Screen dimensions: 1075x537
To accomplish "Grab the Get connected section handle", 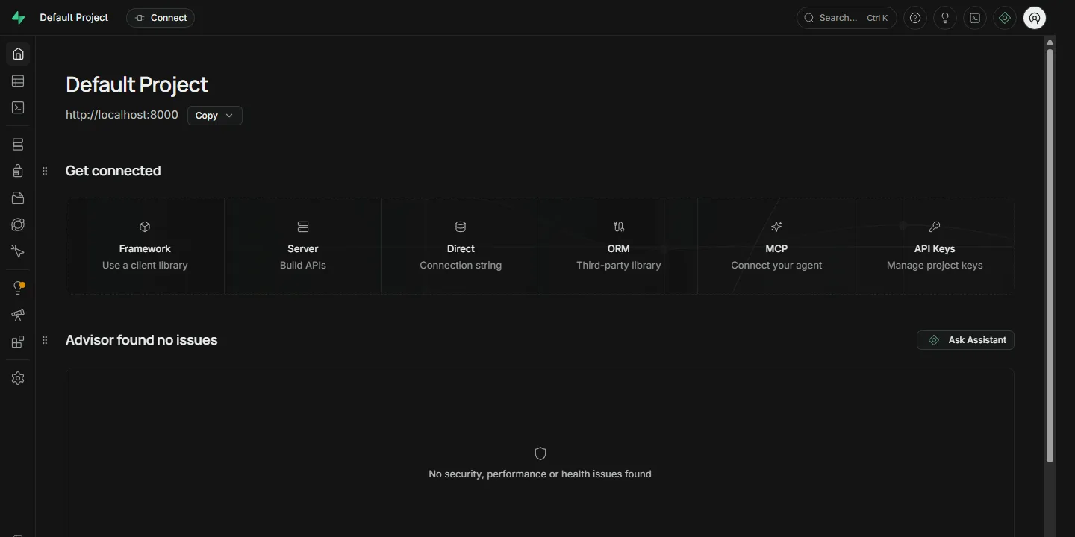I will (x=45, y=171).
